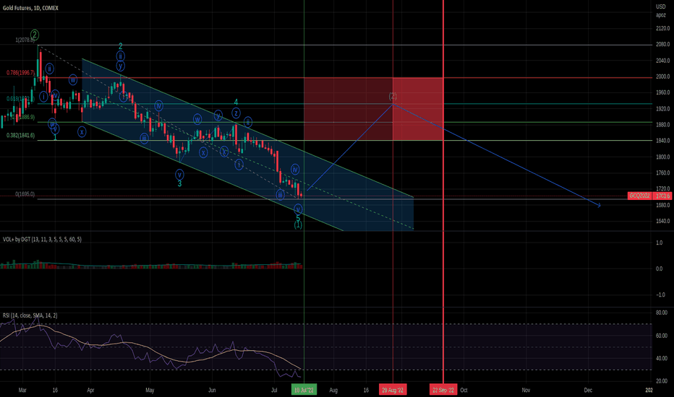Click the 1640.0 price axis value
The height and width of the screenshot is (397, 674).
coord(662,221)
